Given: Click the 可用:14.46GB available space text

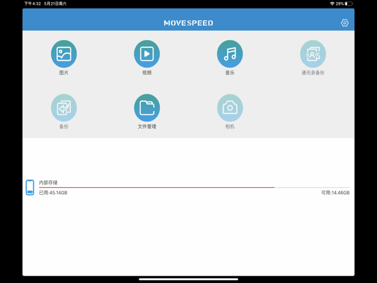Looking at the screenshot, I should (335, 193).
